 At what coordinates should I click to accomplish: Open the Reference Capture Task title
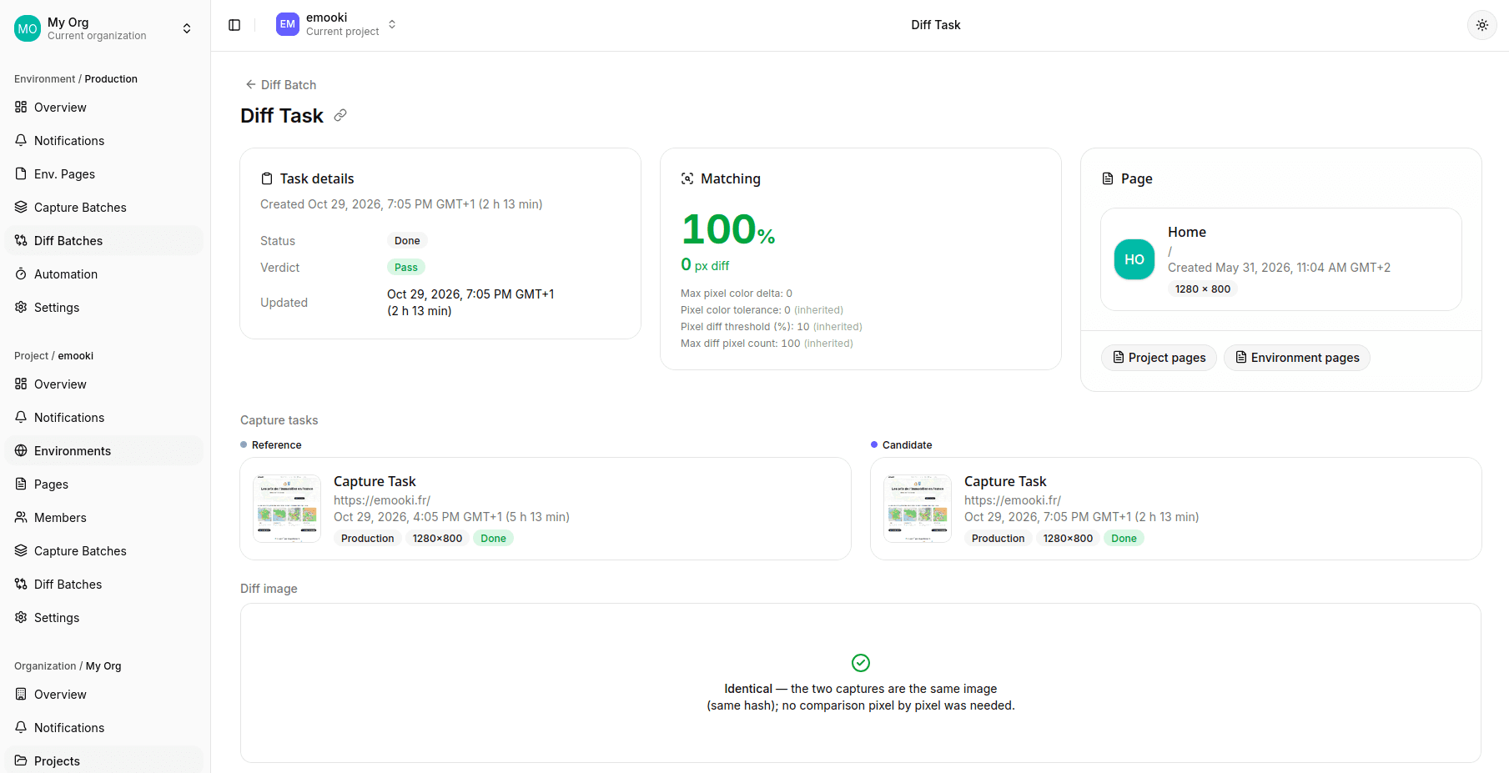pos(375,481)
